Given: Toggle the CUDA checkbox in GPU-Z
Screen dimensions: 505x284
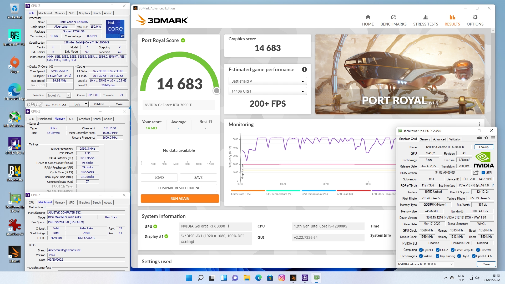Looking at the screenshot, I should 438,250.
